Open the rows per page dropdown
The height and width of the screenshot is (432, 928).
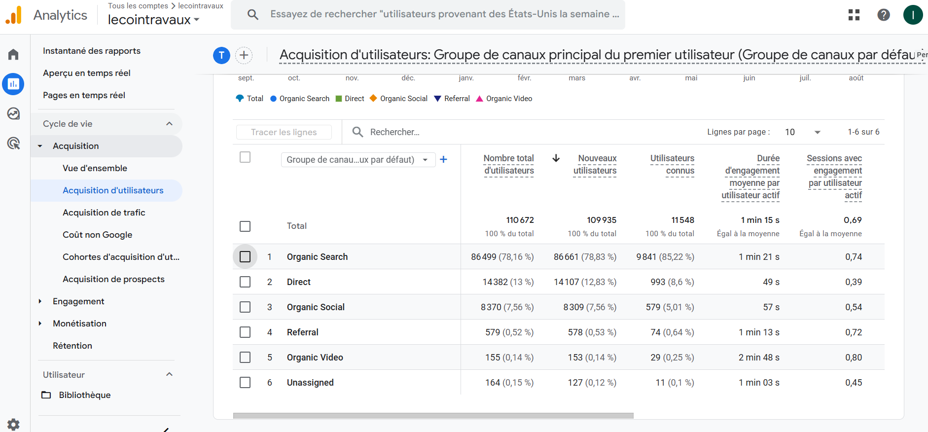tap(803, 132)
